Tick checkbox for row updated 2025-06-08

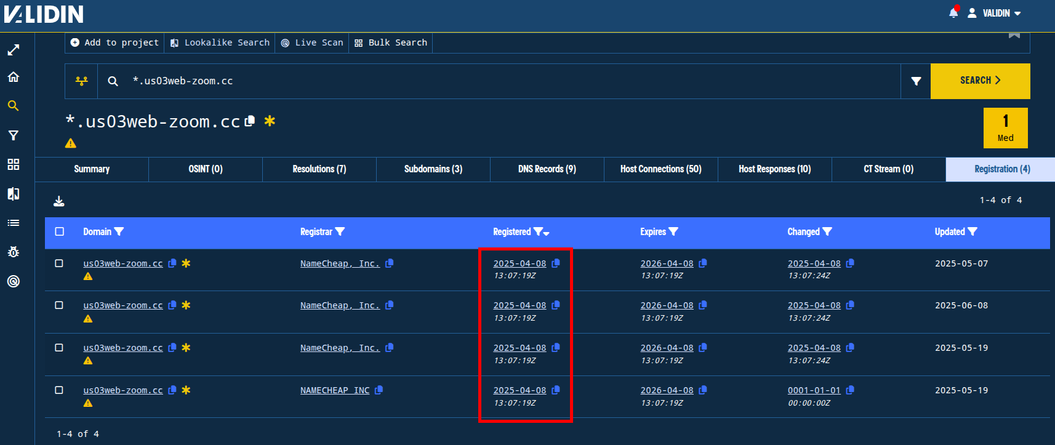click(x=59, y=305)
